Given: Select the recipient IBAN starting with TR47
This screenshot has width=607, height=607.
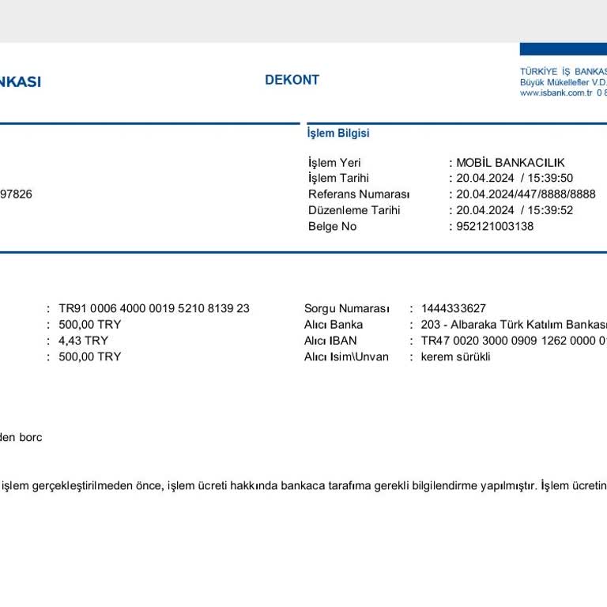Looking at the screenshot, I should tap(514, 341).
